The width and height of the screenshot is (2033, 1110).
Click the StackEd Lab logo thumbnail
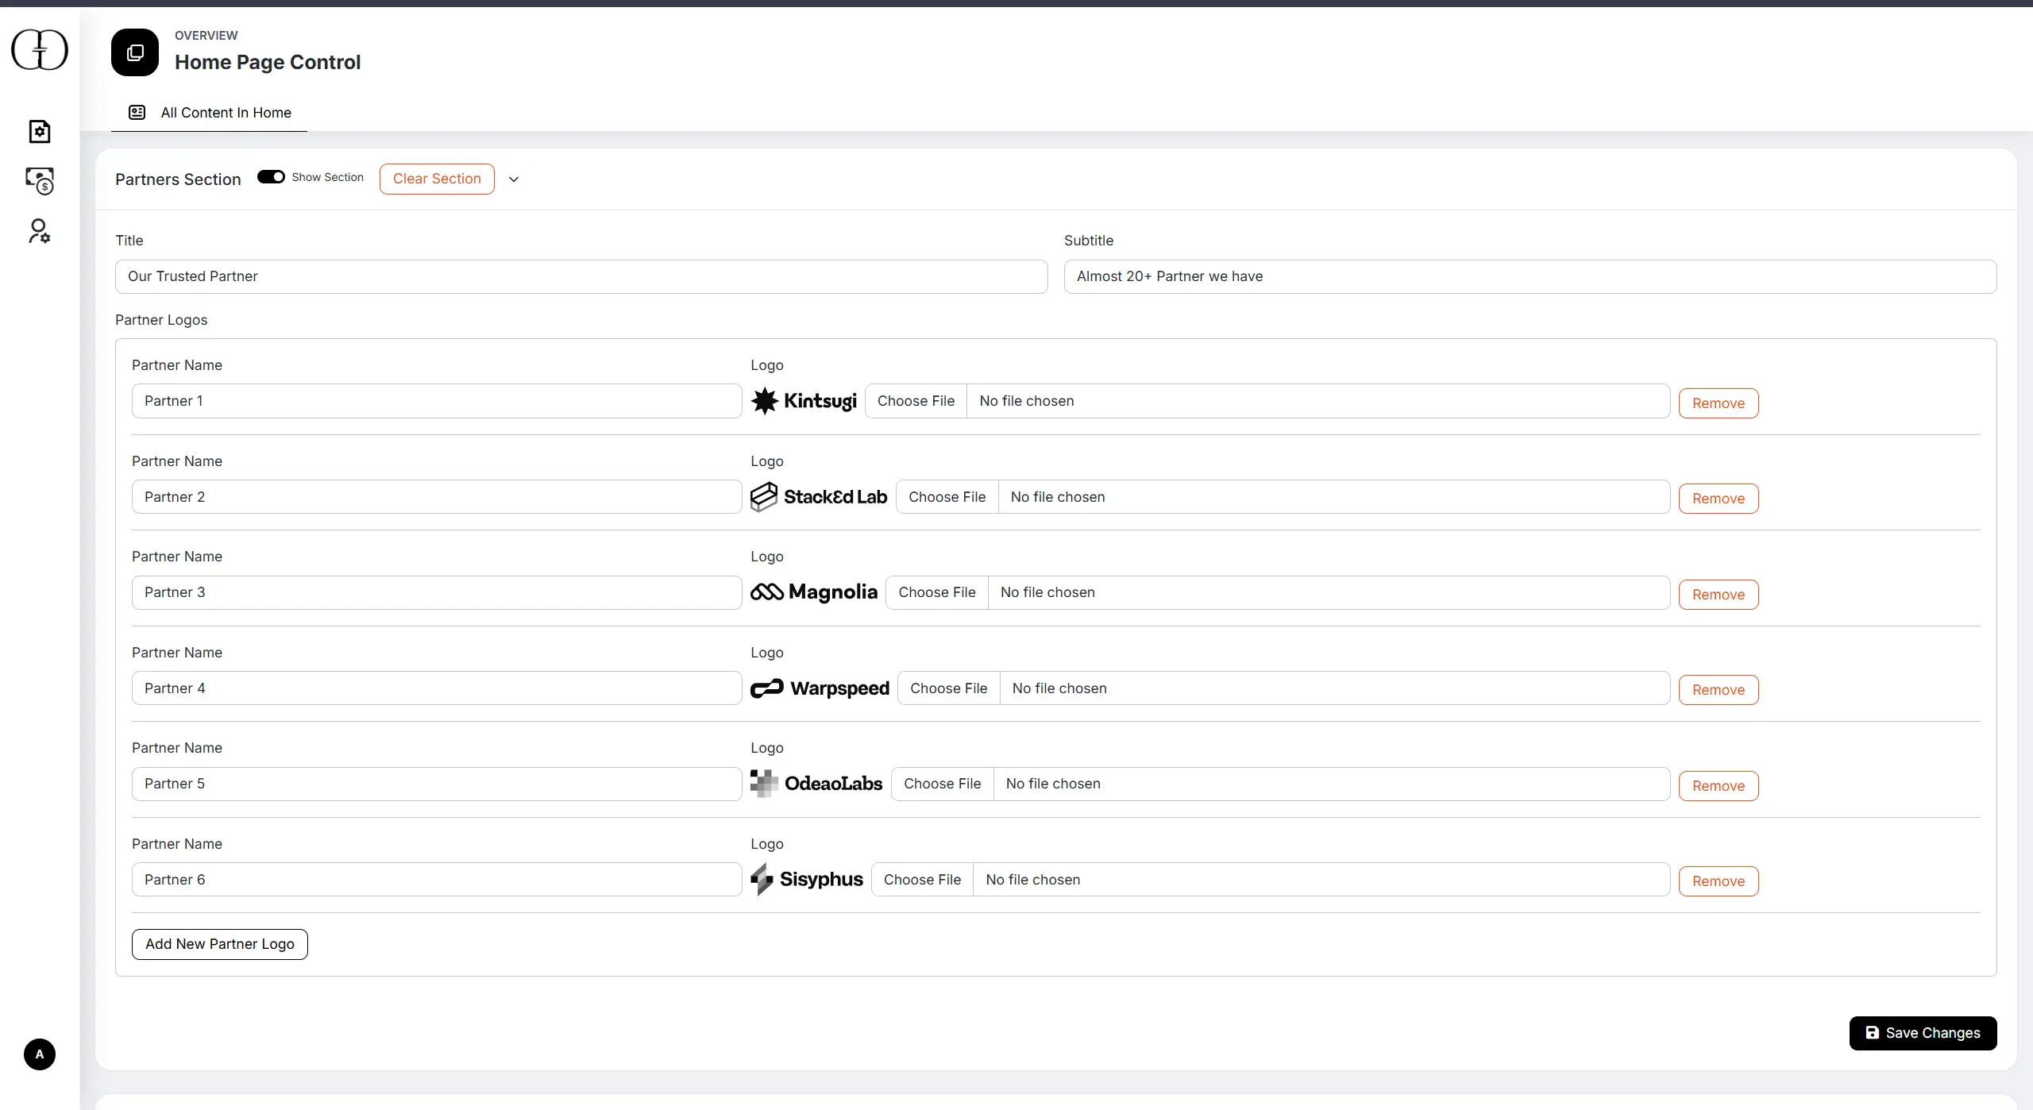(819, 497)
